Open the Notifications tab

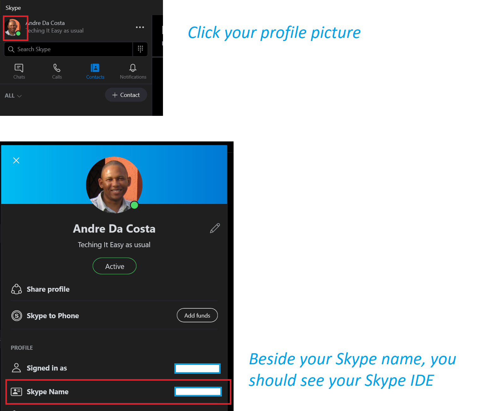coord(133,71)
